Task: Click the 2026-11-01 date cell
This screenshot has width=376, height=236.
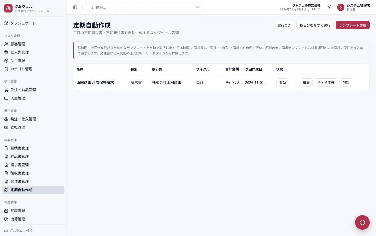Action: pyautogui.click(x=254, y=83)
